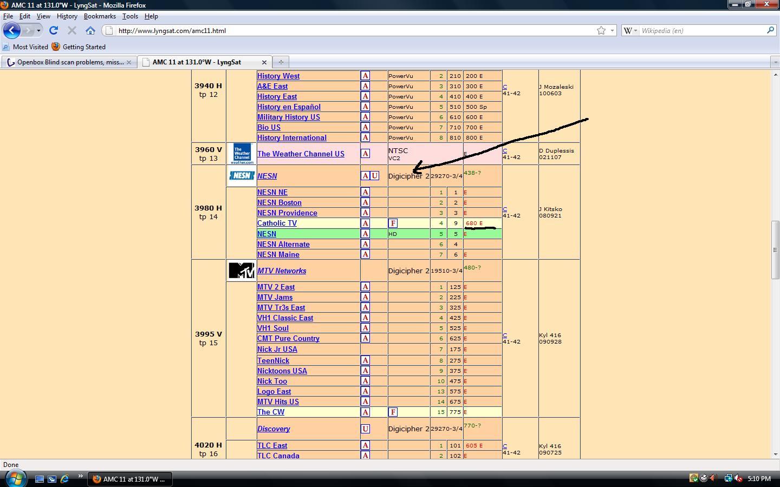The image size is (780, 487).
Task: Bookmark this page with the star icon
Action: [x=601, y=31]
